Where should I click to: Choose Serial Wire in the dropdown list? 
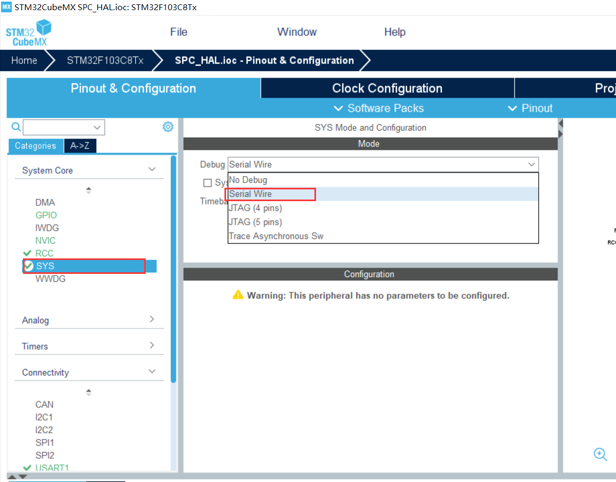tap(383, 194)
